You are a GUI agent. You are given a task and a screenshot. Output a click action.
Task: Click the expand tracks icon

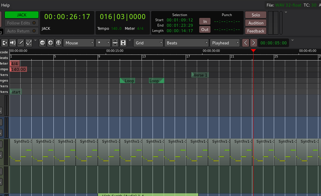coord(123,43)
